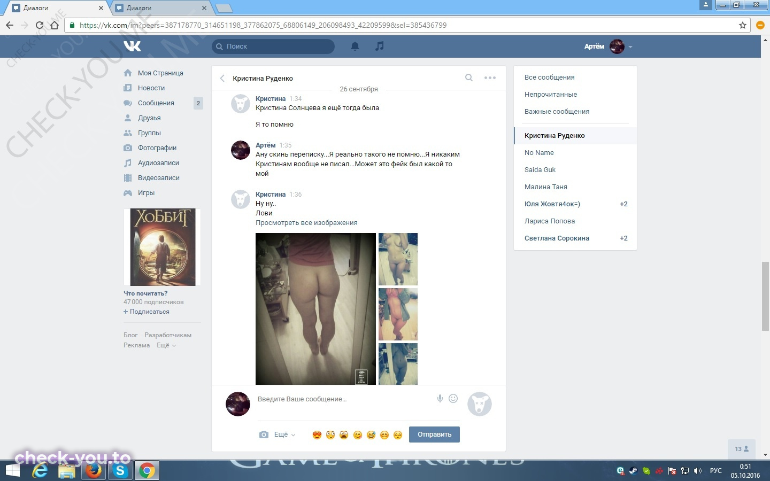Click the vk.com URL in the address bar

[263, 25]
